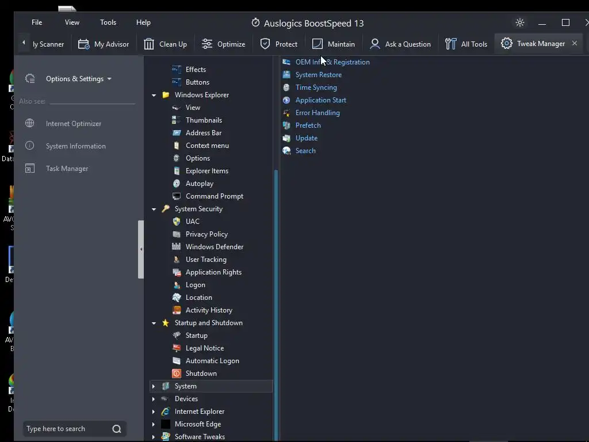Expand the System tree node arrow
Image resolution: width=589 pixels, height=442 pixels.
tap(153, 386)
